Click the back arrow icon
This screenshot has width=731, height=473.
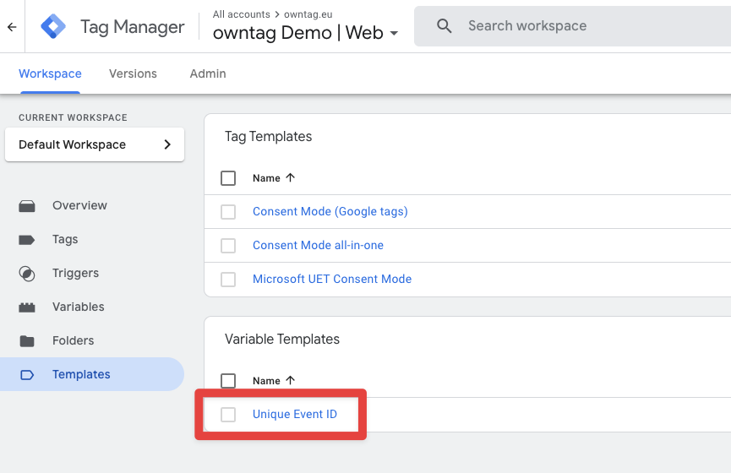[12, 27]
